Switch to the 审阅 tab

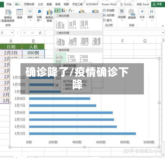[x=58, y=4]
